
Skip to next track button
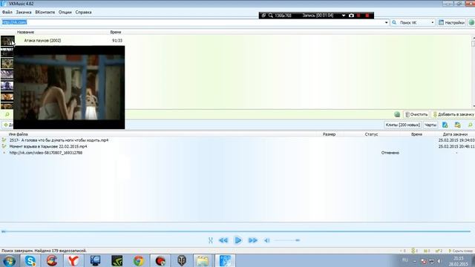(252, 240)
